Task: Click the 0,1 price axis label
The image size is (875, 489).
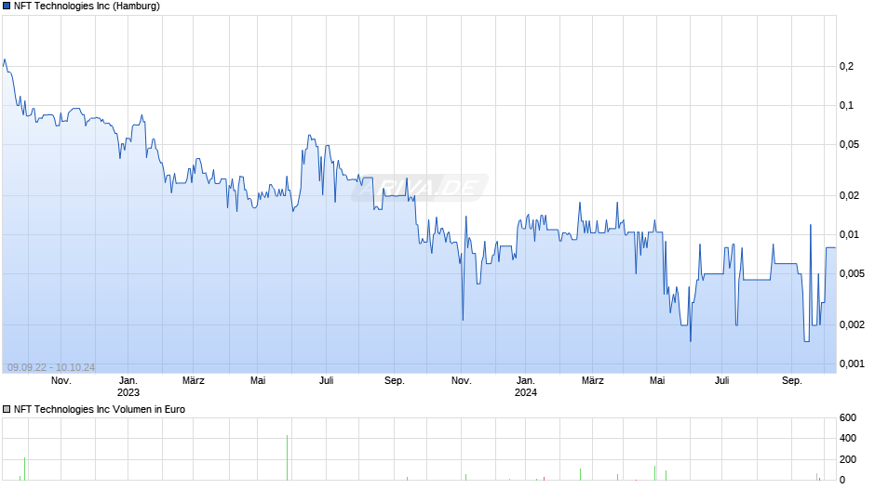Action: pos(846,105)
